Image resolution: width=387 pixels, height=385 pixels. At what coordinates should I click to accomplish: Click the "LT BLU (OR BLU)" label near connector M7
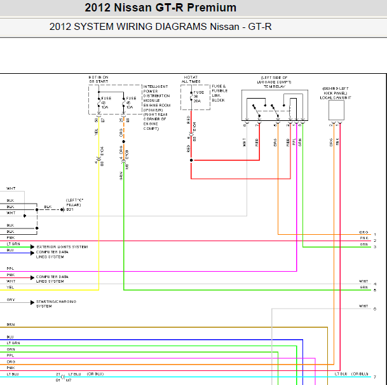click(86, 374)
